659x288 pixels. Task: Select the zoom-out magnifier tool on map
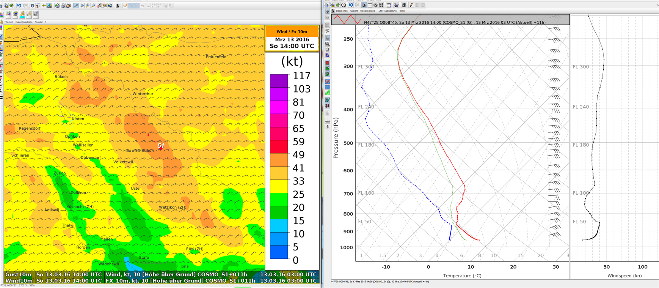point(93,6)
